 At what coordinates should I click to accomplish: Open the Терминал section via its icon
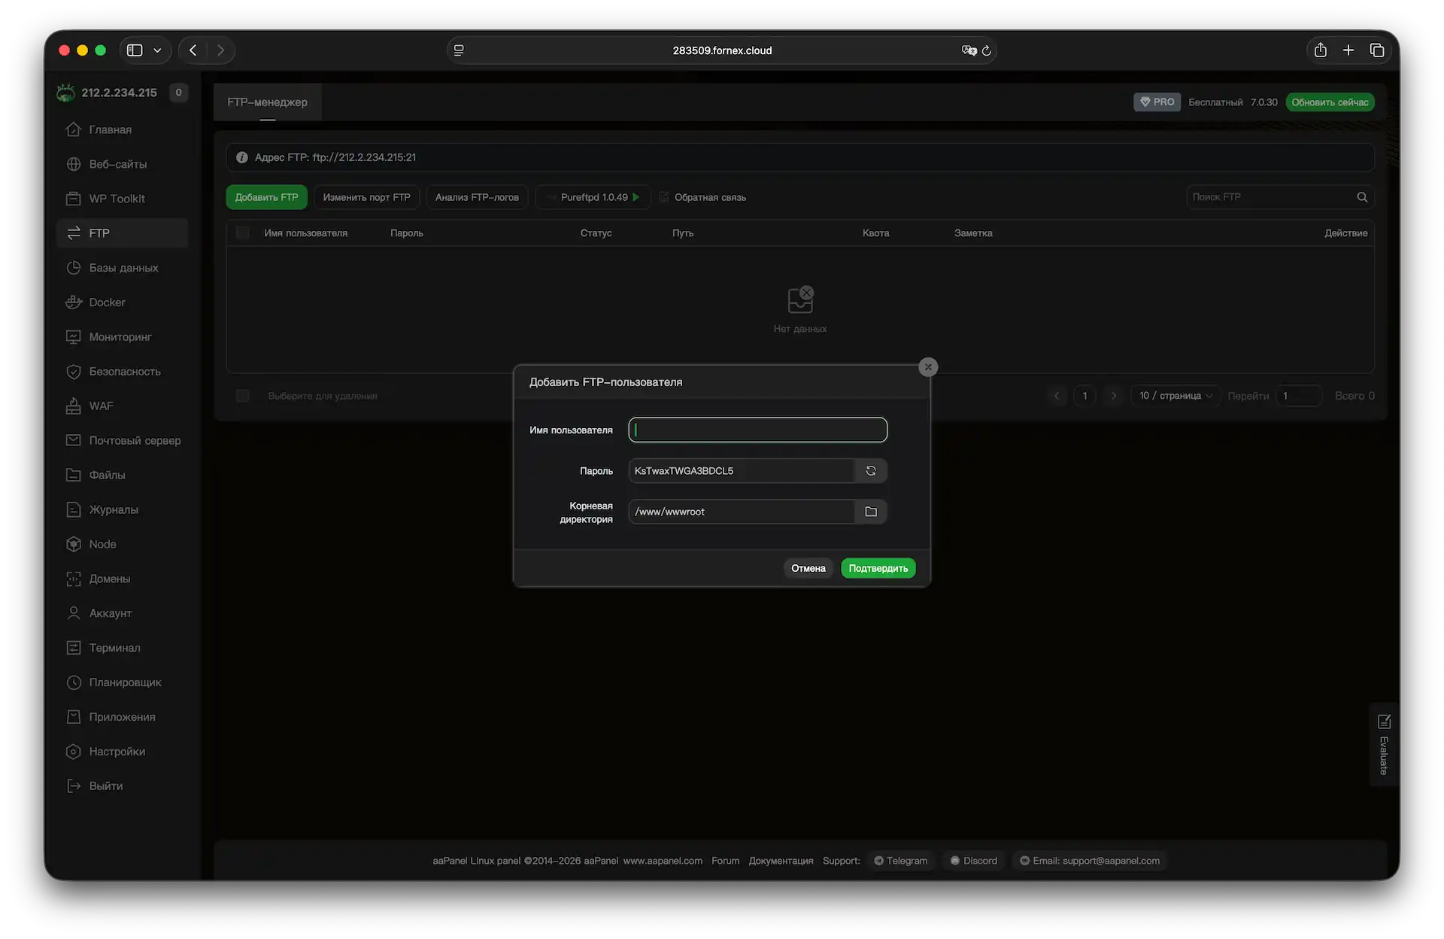(73, 647)
